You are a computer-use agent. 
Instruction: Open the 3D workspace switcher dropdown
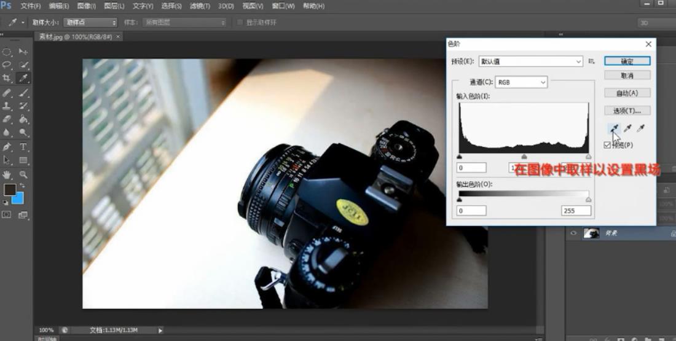(656, 23)
